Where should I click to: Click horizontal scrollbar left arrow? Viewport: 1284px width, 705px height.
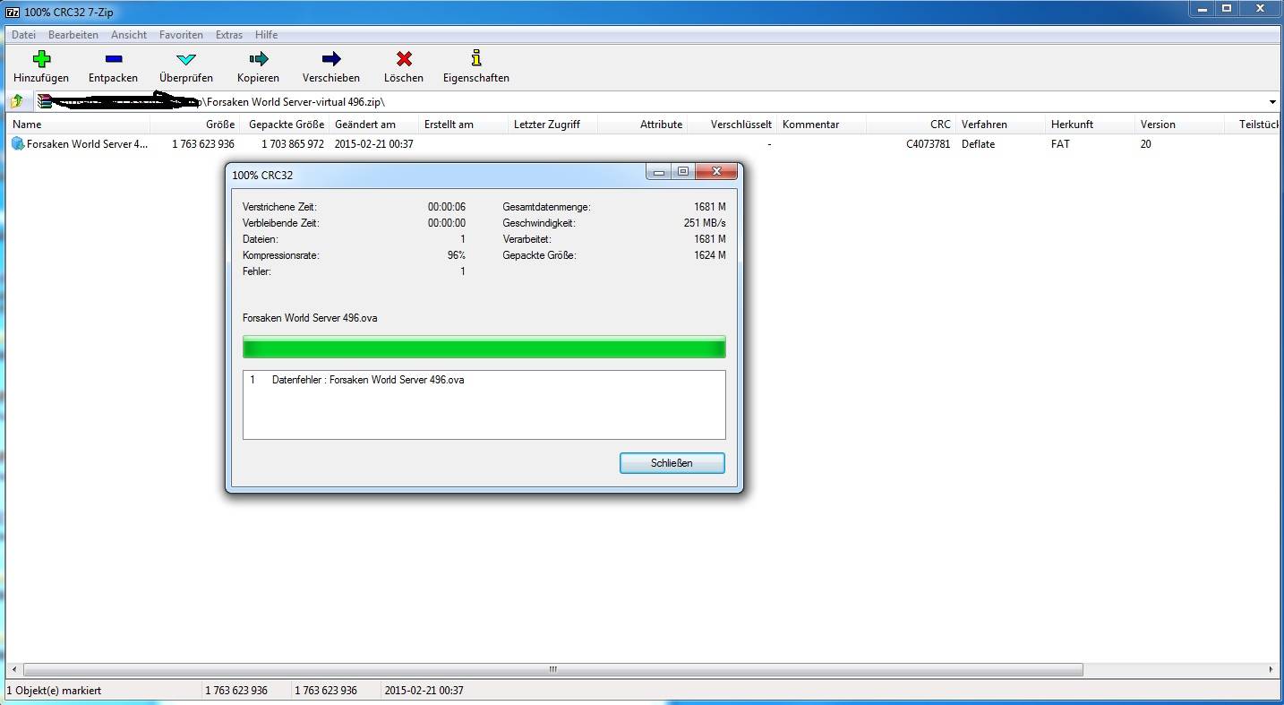tap(13, 669)
